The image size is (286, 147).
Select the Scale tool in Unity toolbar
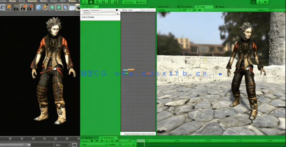[x=103, y=2]
